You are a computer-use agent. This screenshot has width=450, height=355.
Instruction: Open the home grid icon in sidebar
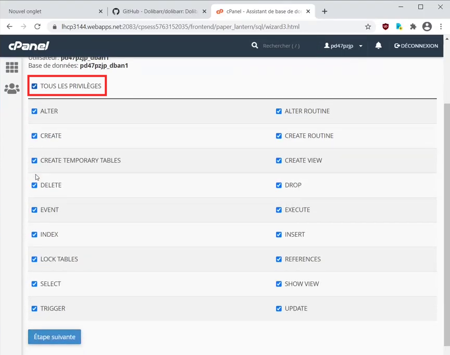tap(11, 67)
